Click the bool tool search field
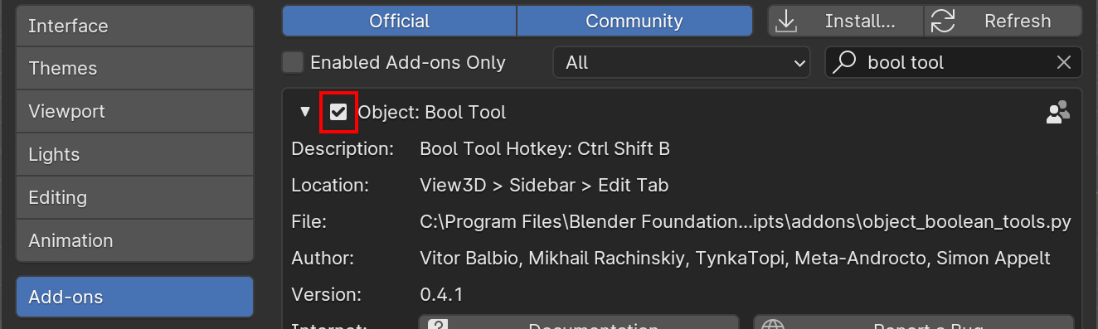The width and height of the screenshot is (1098, 329). pyautogui.click(x=954, y=62)
